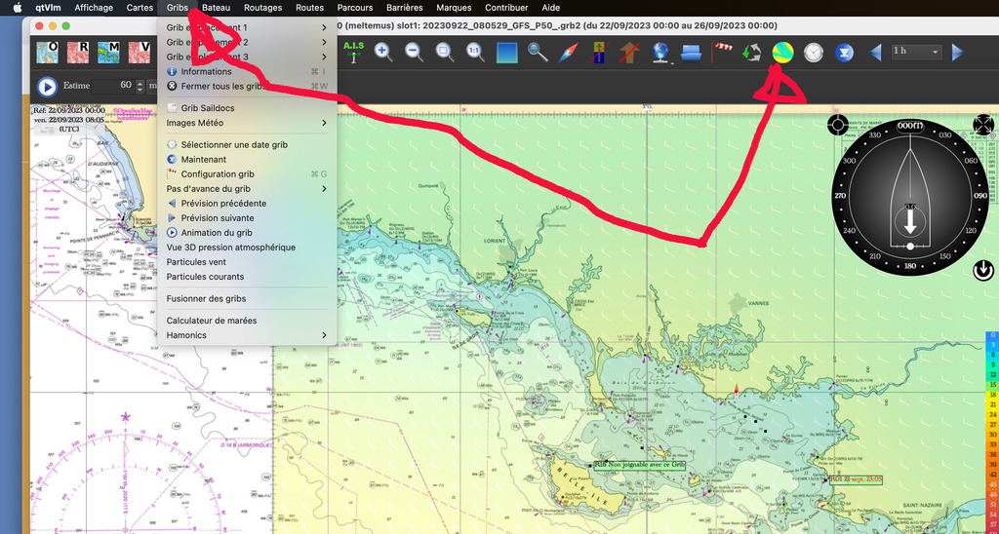Open Vue 3D pression atmosphérique

(247, 247)
